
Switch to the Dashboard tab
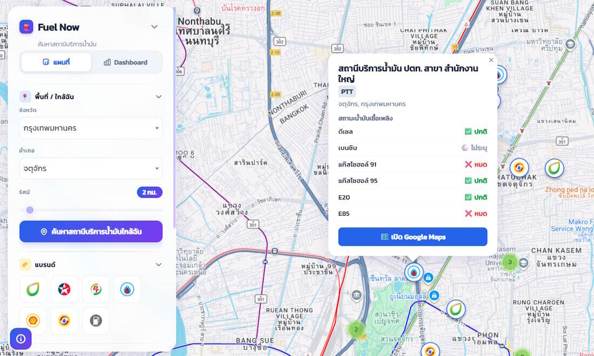[126, 62]
